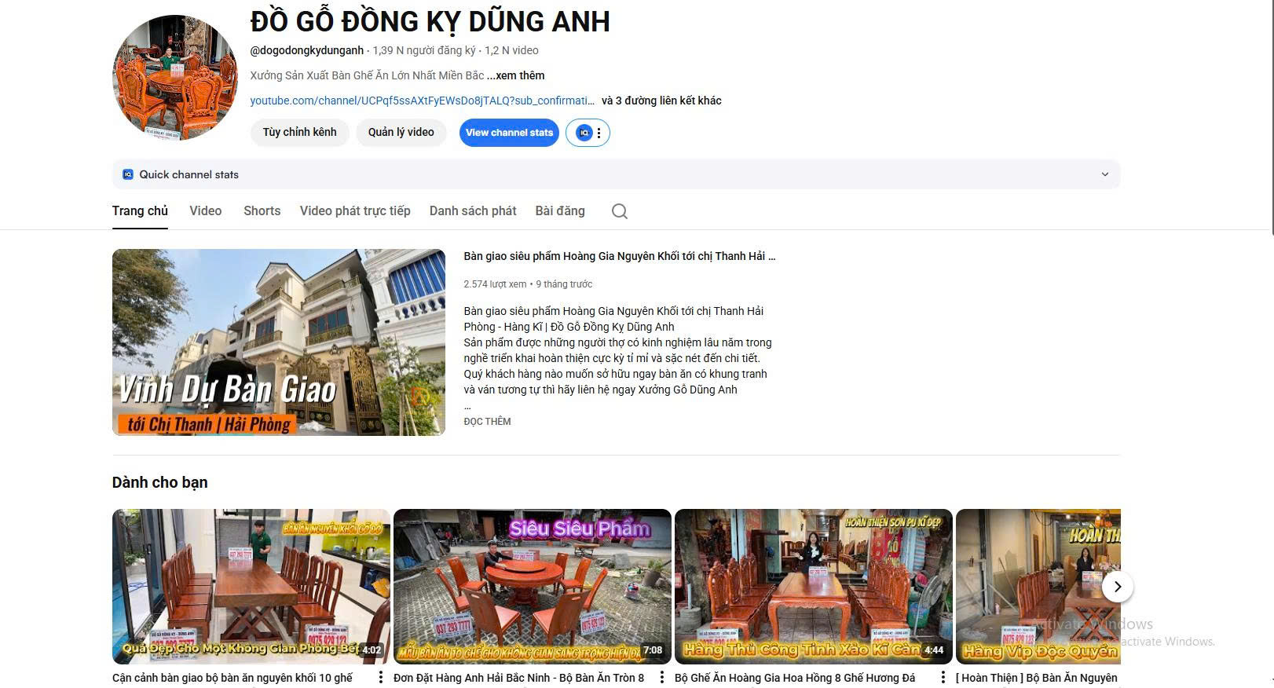Open the Quản lý video button
The image size is (1274, 688).
pos(401,132)
